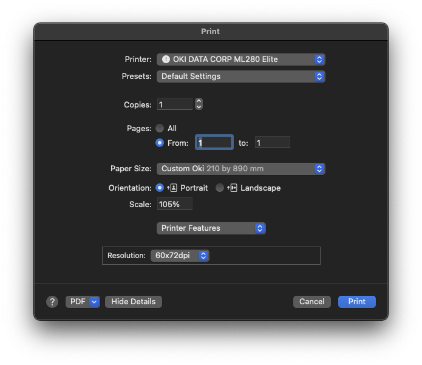Click the Resolution popup chevron icon

click(x=204, y=256)
